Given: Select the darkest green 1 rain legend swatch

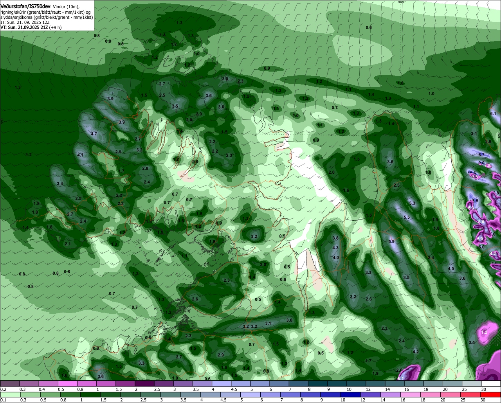Looking at the screenshot, I should pyautogui.click(x=90, y=394).
